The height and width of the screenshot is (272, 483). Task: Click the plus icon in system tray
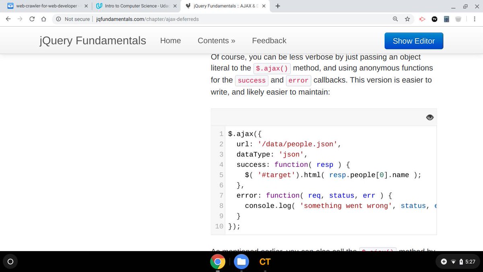[x=444, y=262]
